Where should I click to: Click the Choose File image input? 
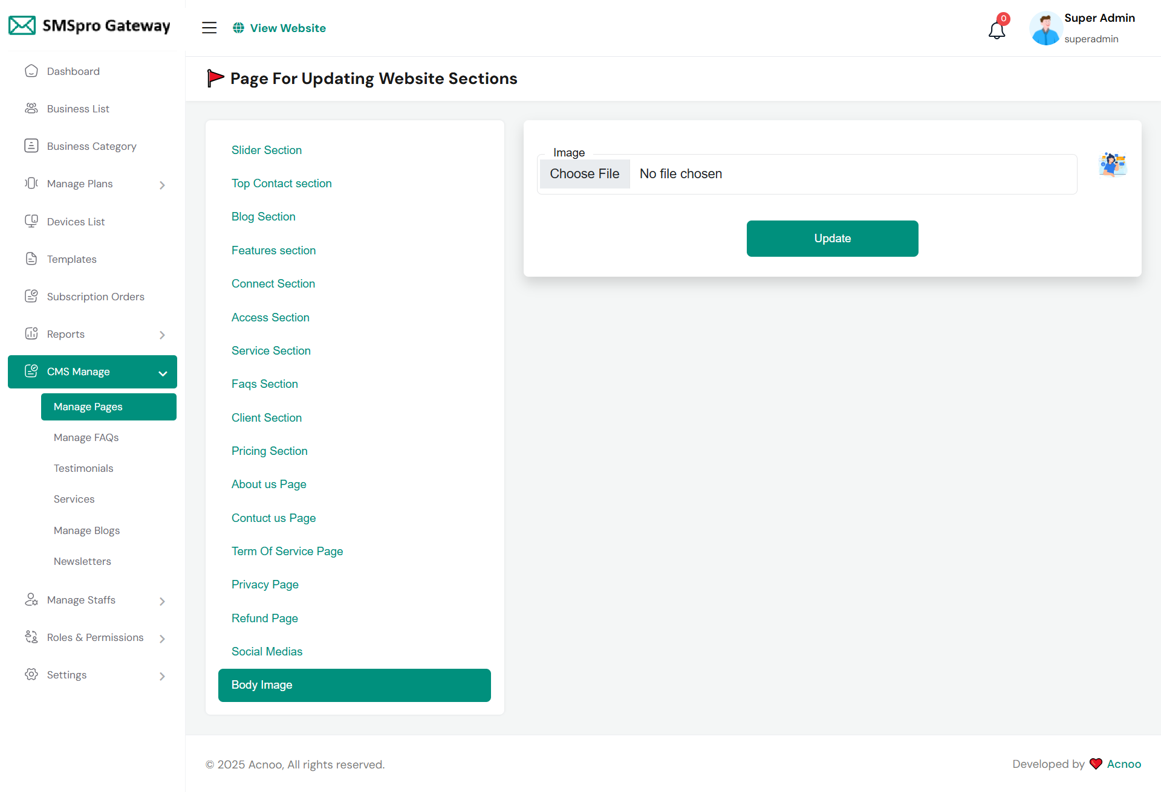tap(585, 174)
